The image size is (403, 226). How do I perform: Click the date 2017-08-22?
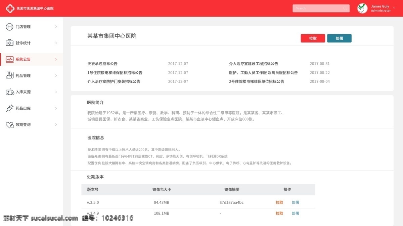(x=320, y=73)
